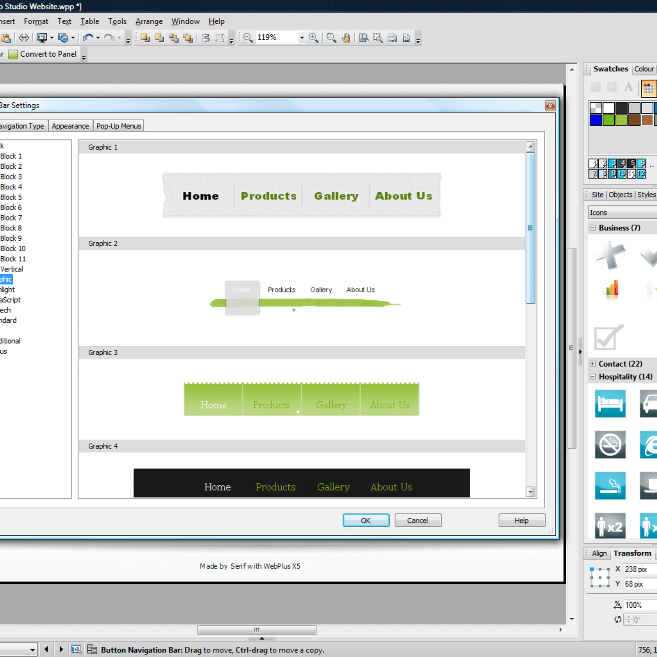Image resolution: width=657 pixels, height=657 pixels.
Task: Select the Graphic 3 green navbar preview
Action: pyautogui.click(x=302, y=399)
